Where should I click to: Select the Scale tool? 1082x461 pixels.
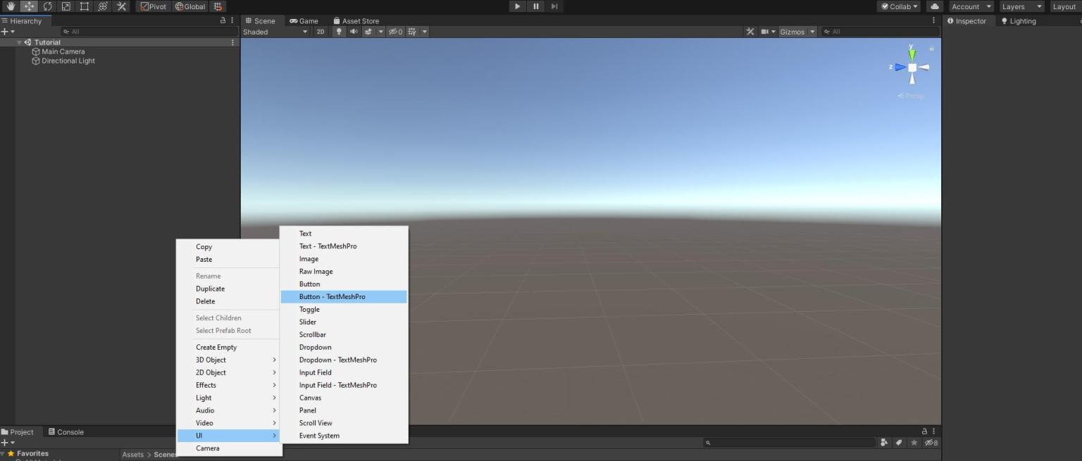[x=66, y=6]
